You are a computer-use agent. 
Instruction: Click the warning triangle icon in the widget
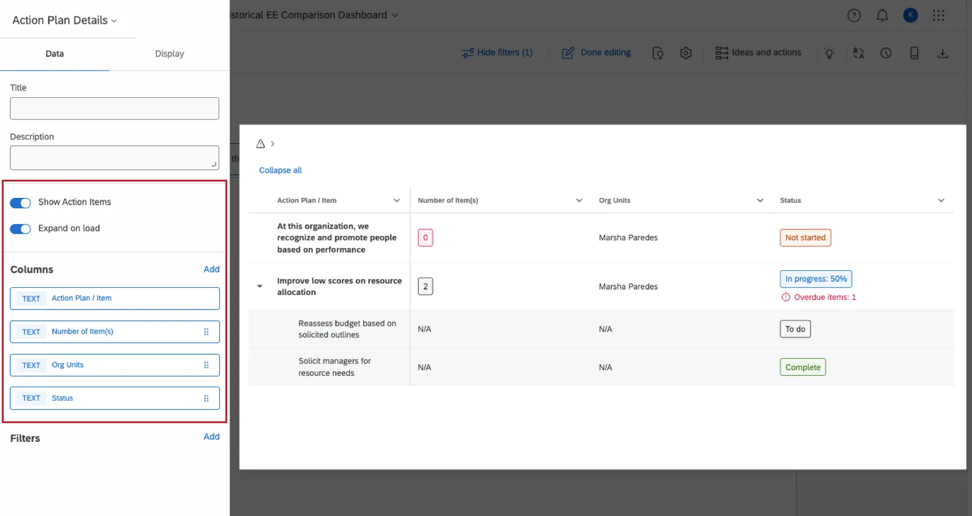(x=261, y=144)
